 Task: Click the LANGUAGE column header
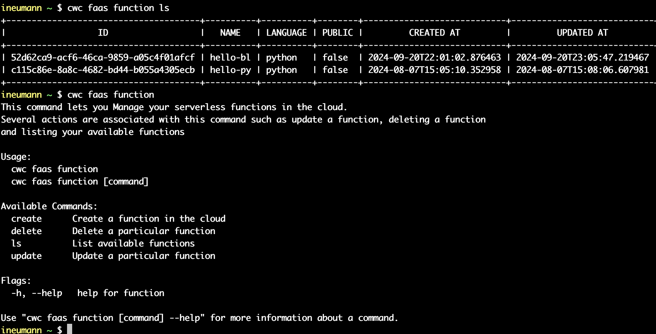(286, 33)
